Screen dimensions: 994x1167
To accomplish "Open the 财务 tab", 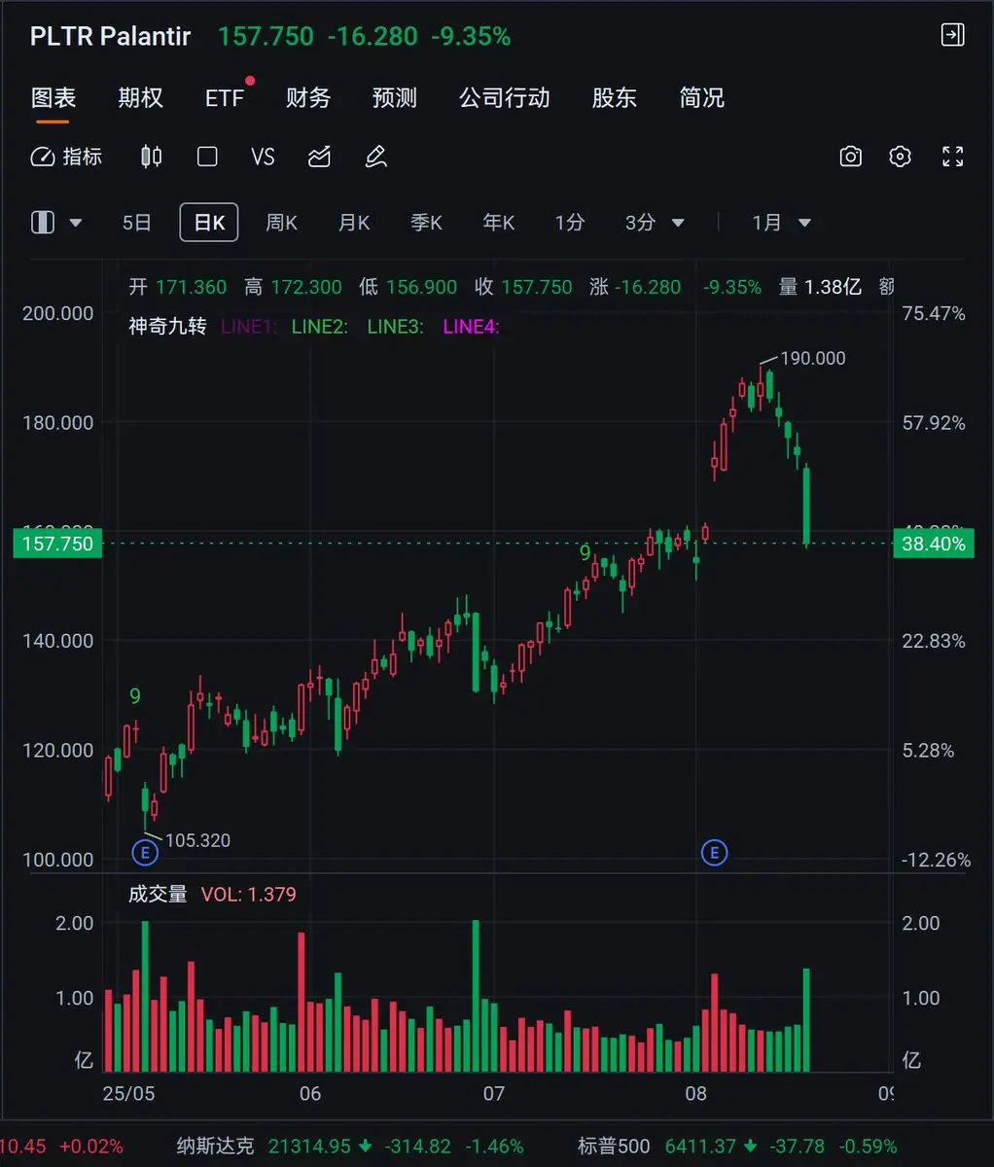I will tap(308, 98).
